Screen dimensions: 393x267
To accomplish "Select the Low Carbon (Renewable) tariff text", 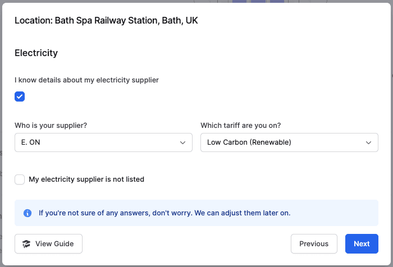I will point(249,142).
